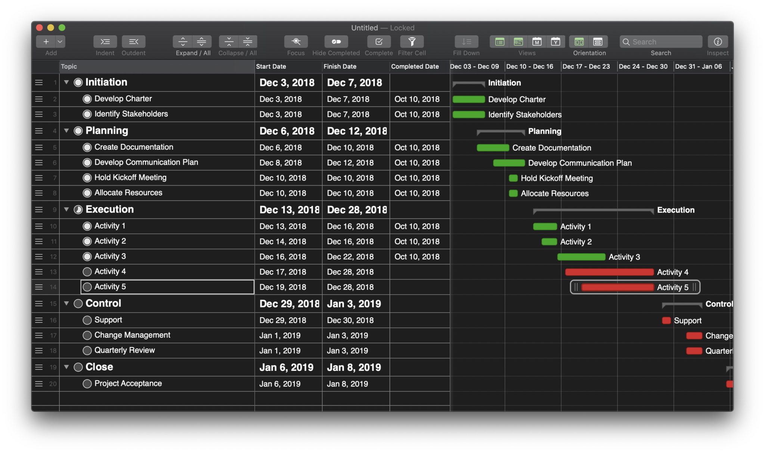Click the Start Date column header
Viewport: 765px width, 453px height.
click(288, 66)
